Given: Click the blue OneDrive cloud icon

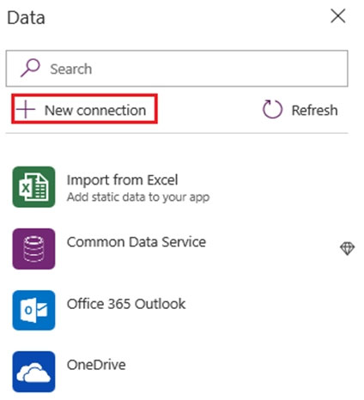Looking at the screenshot, I should coord(33,372).
